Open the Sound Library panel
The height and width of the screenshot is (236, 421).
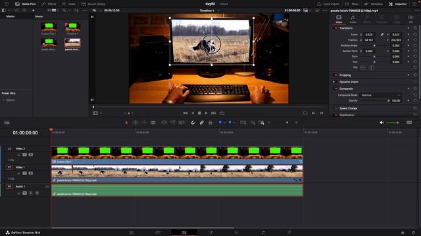coord(93,4)
